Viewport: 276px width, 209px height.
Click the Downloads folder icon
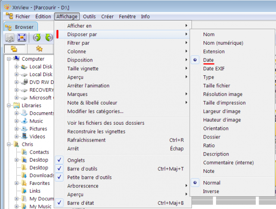click(x=24, y=175)
